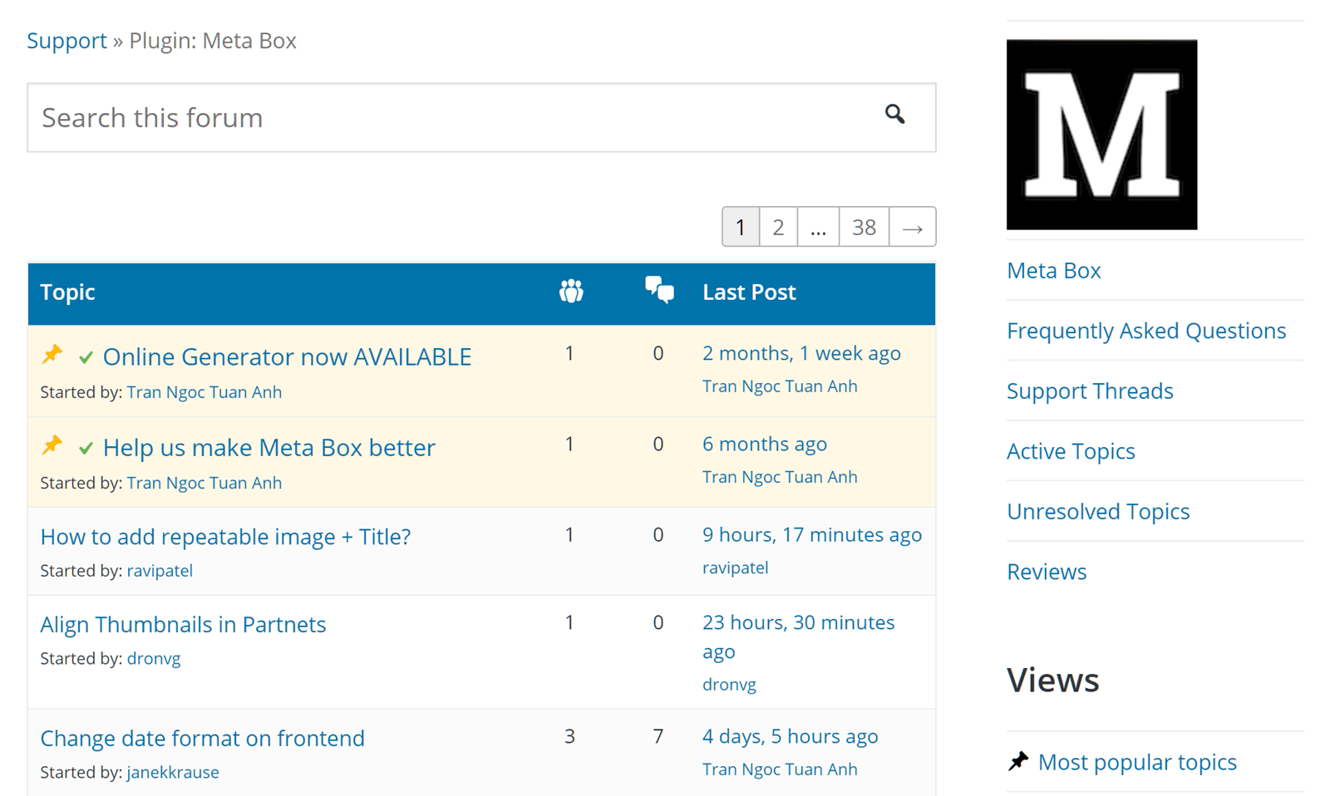View the Reviews sidebar link
This screenshot has width=1330, height=796.
tap(1047, 572)
